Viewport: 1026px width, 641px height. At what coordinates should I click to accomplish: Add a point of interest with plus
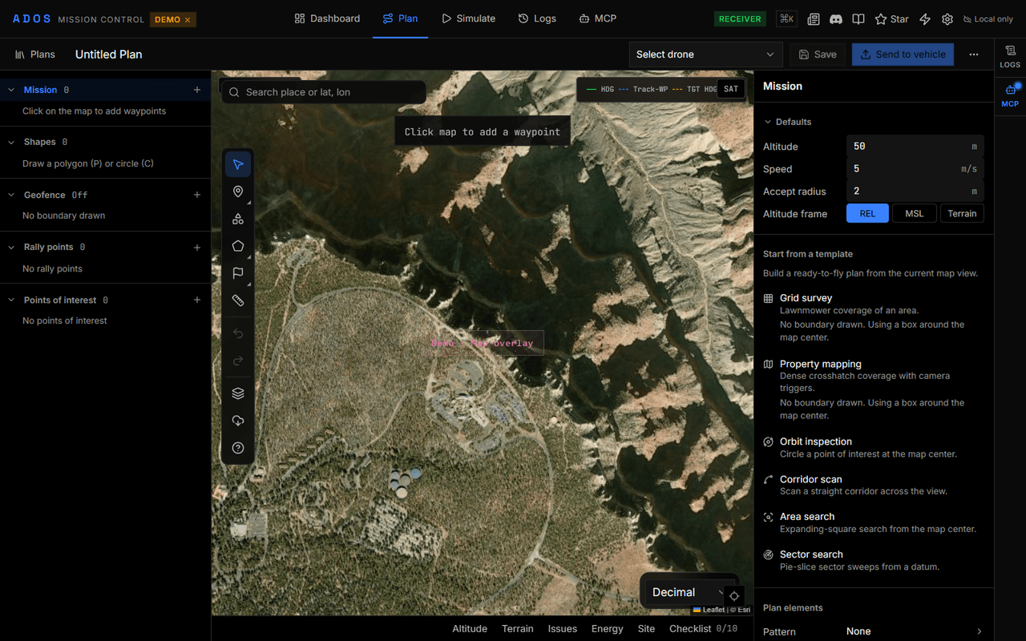197,300
